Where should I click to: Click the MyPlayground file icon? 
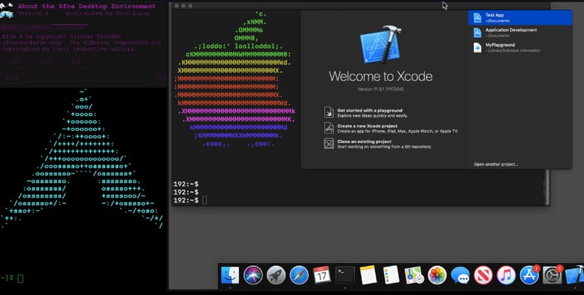(x=477, y=47)
